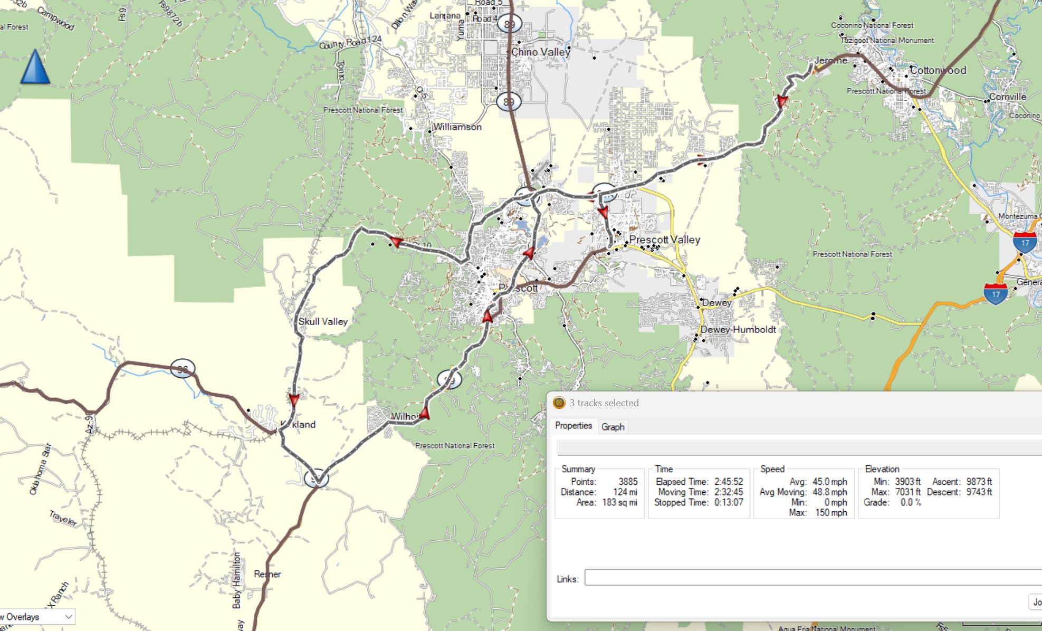
Task: Expand the Overlays dropdown
Action: (68, 617)
